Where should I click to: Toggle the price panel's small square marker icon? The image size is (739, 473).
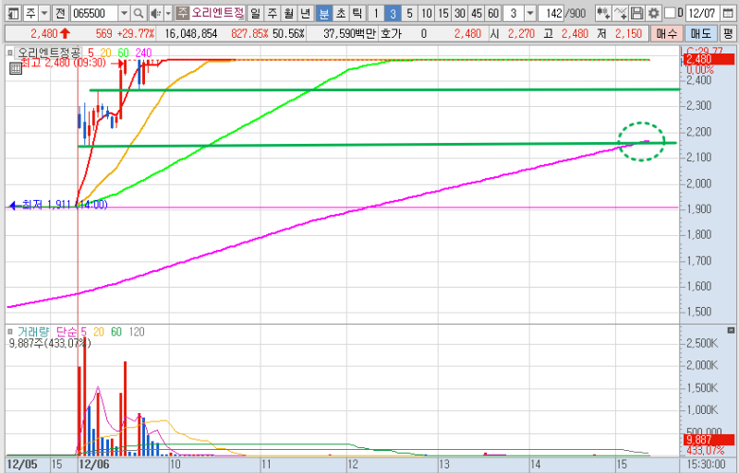click(10, 53)
